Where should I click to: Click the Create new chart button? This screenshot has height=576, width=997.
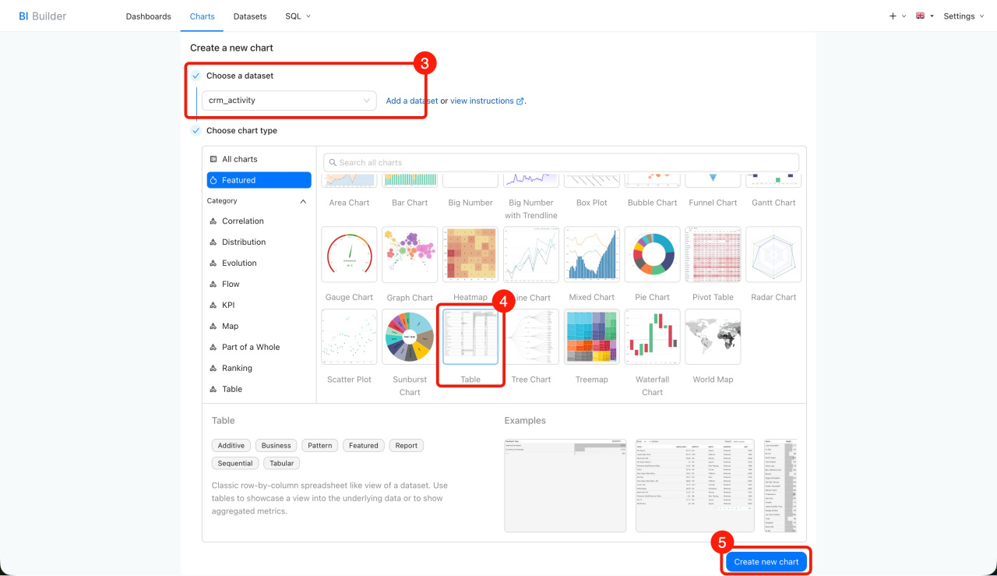[766, 562]
